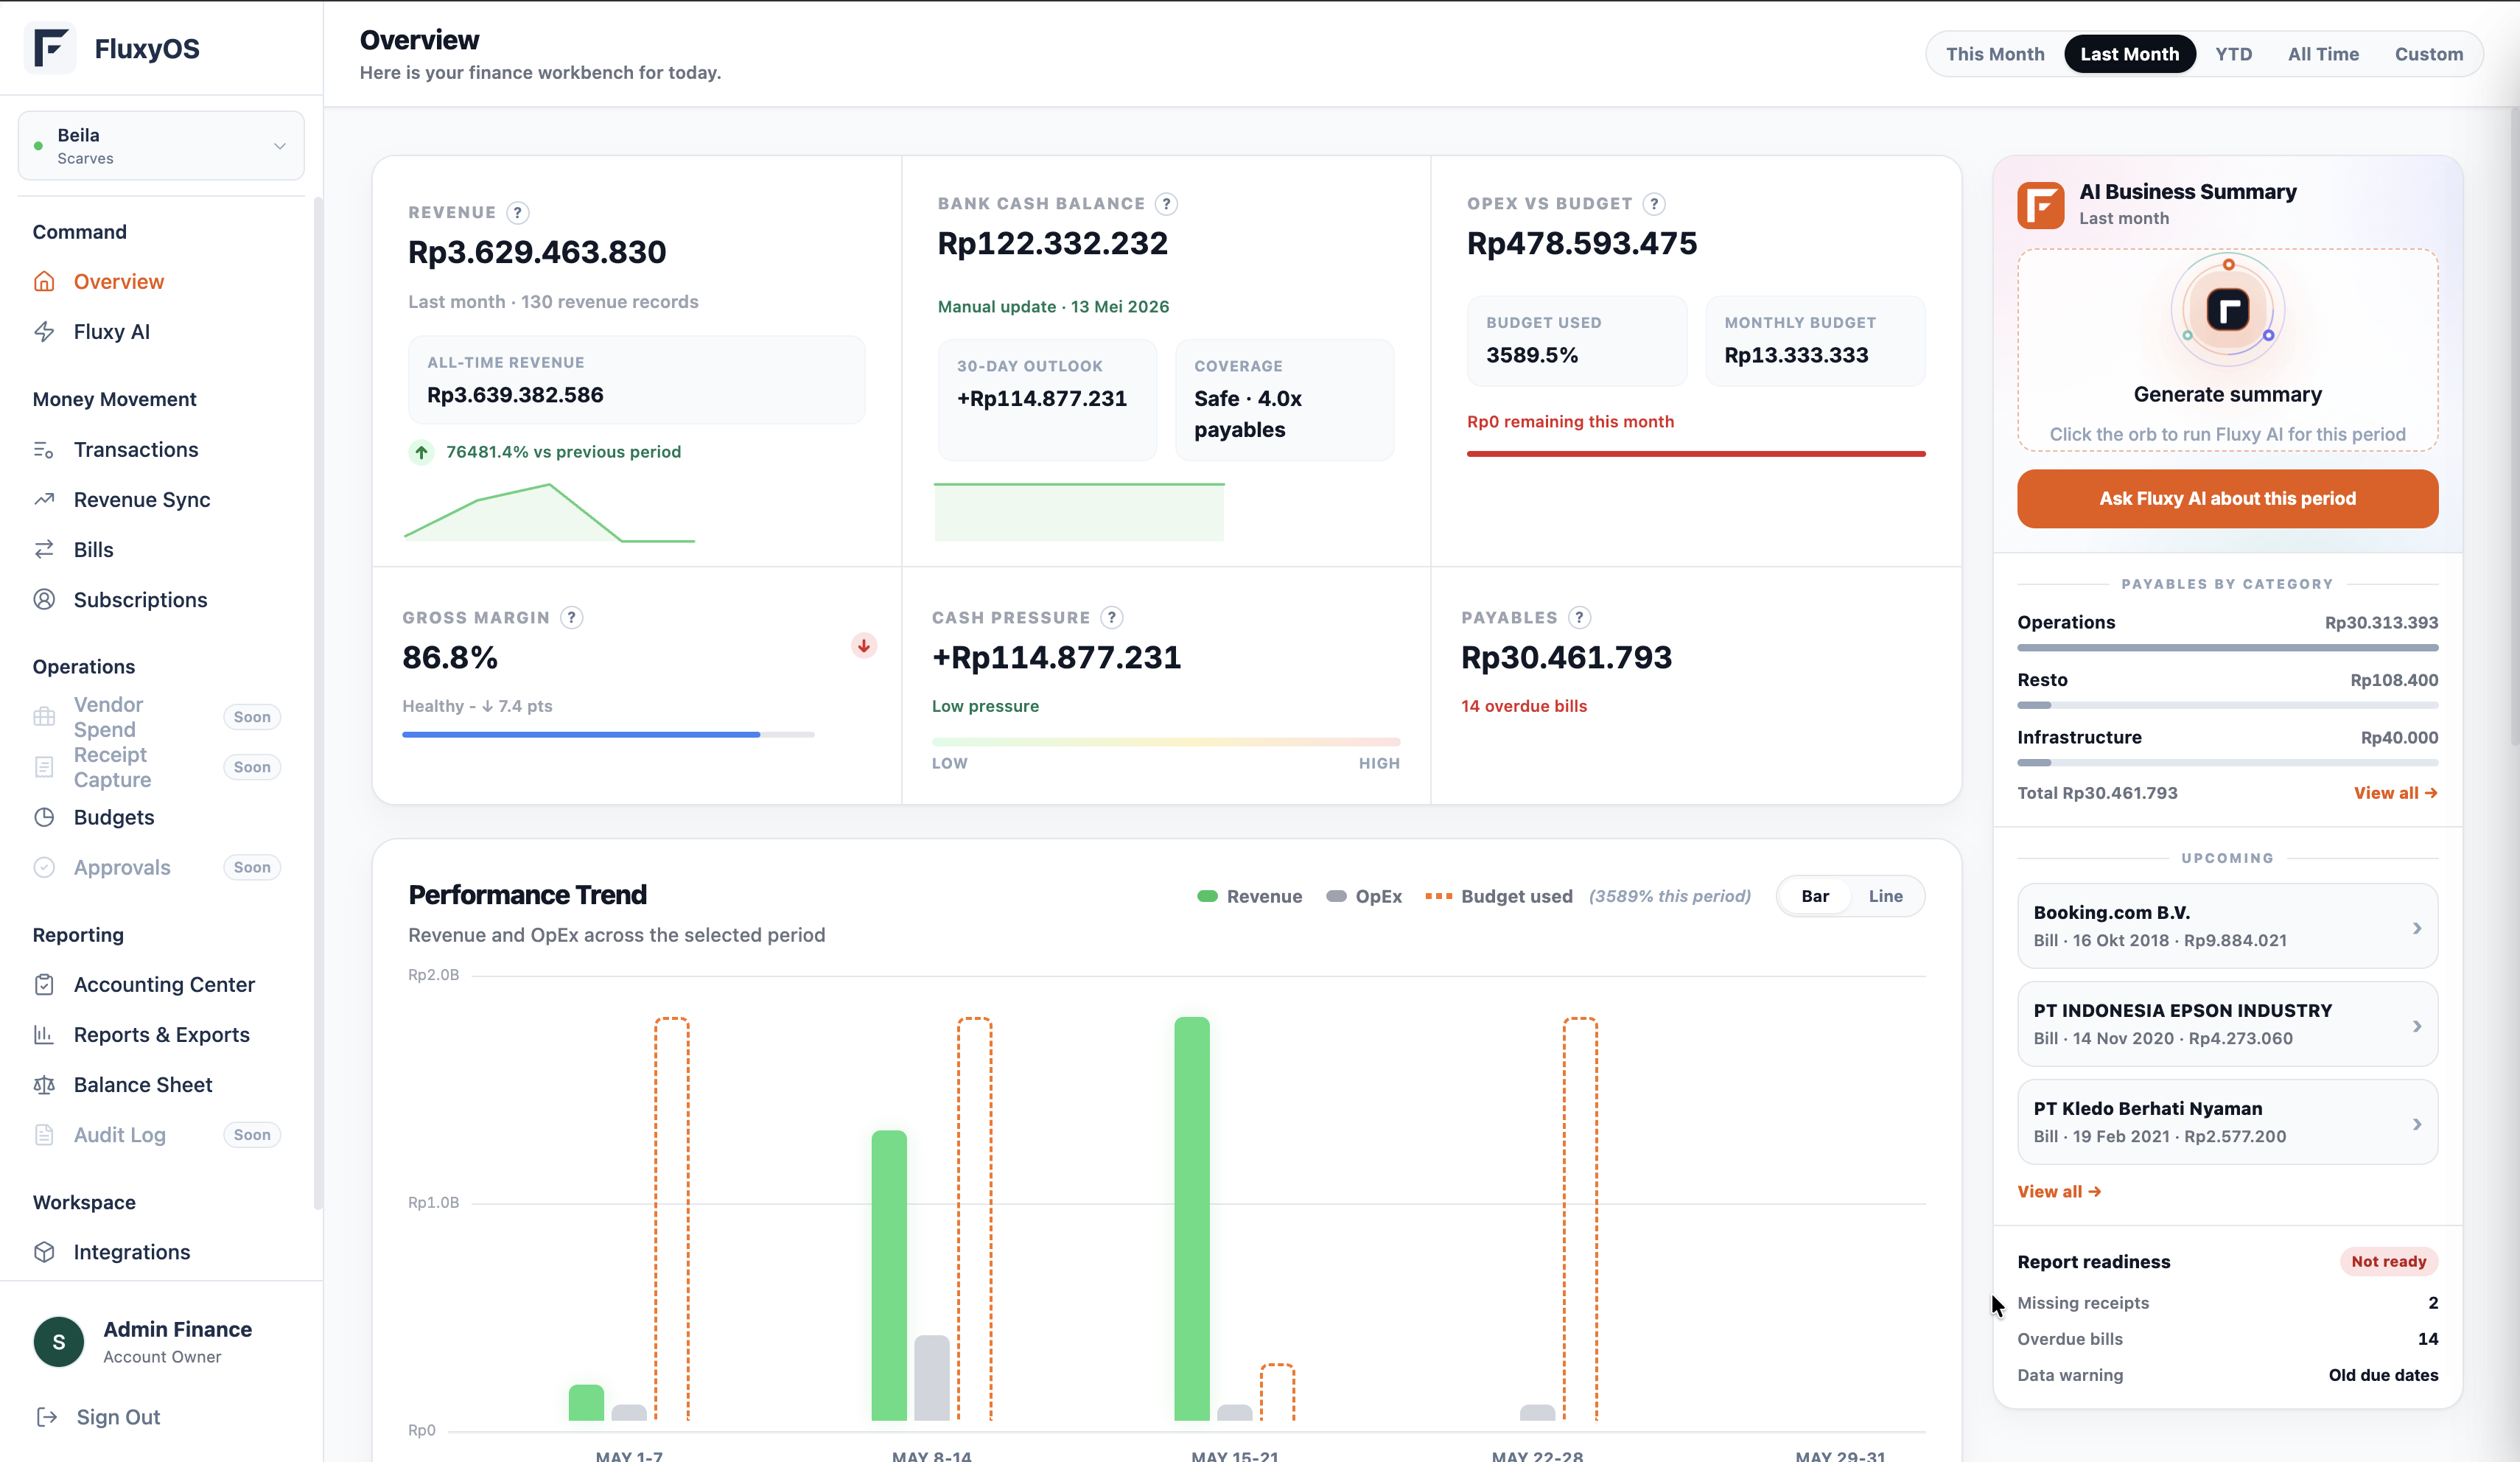Image resolution: width=2520 pixels, height=1462 pixels.
Task: Select the Last Month period tab
Action: click(x=2129, y=54)
